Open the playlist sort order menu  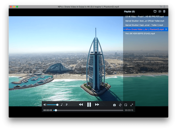pos(160,11)
